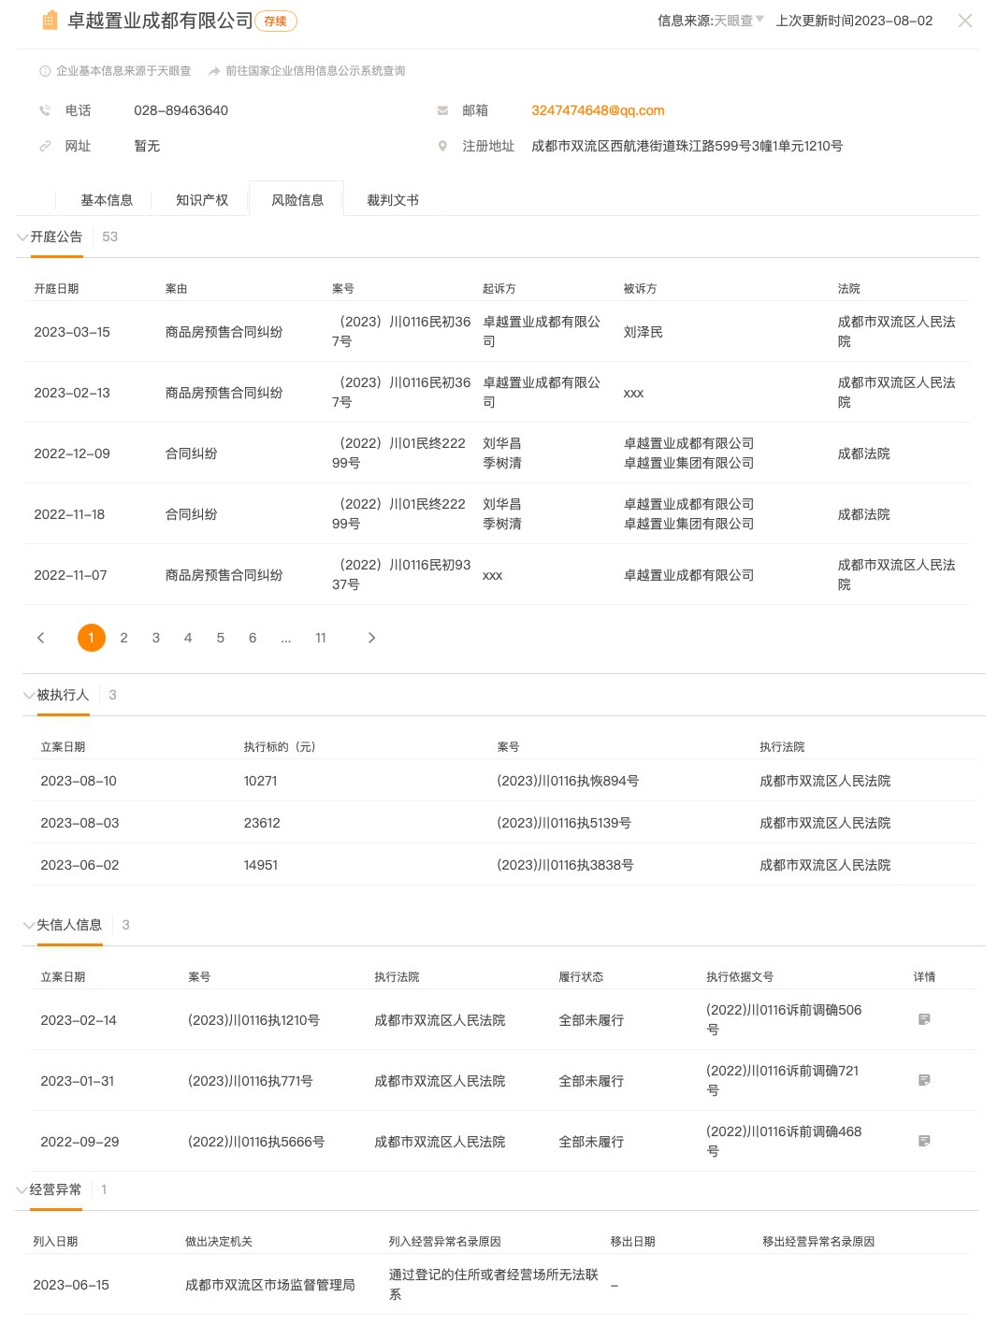This screenshot has width=998, height=1326.
Task: Switch to the 知识产权 tab
Action: pyautogui.click(x=202, y=200)
